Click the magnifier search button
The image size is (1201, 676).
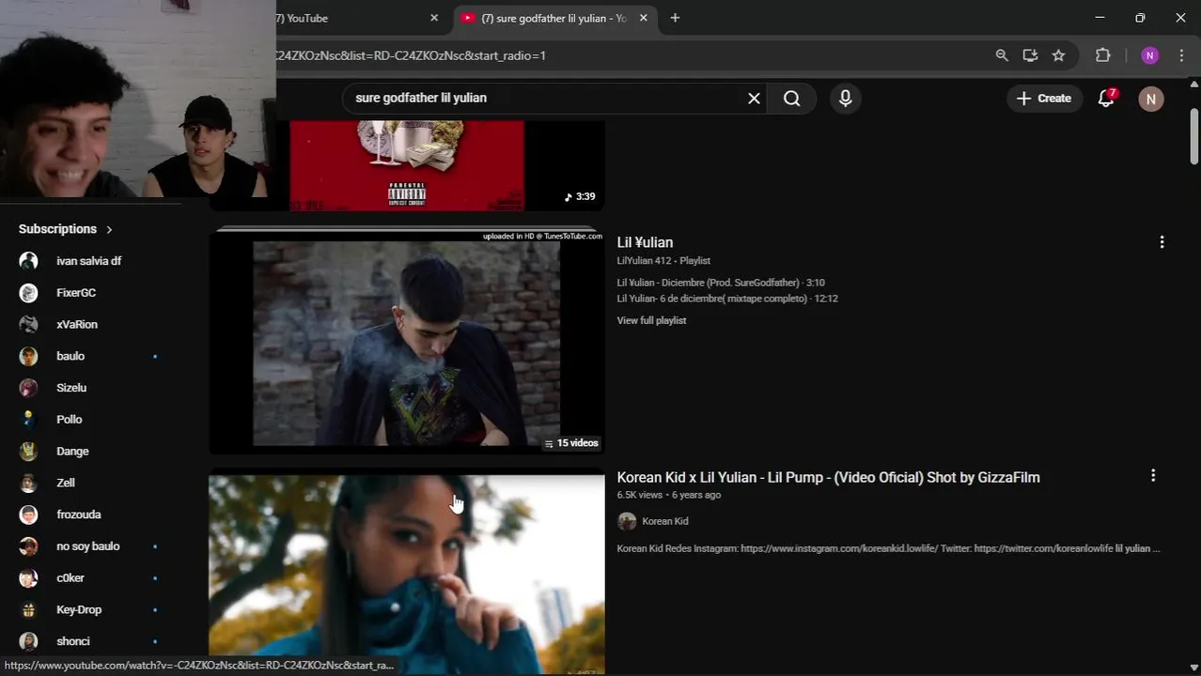(x=791, y=98)
